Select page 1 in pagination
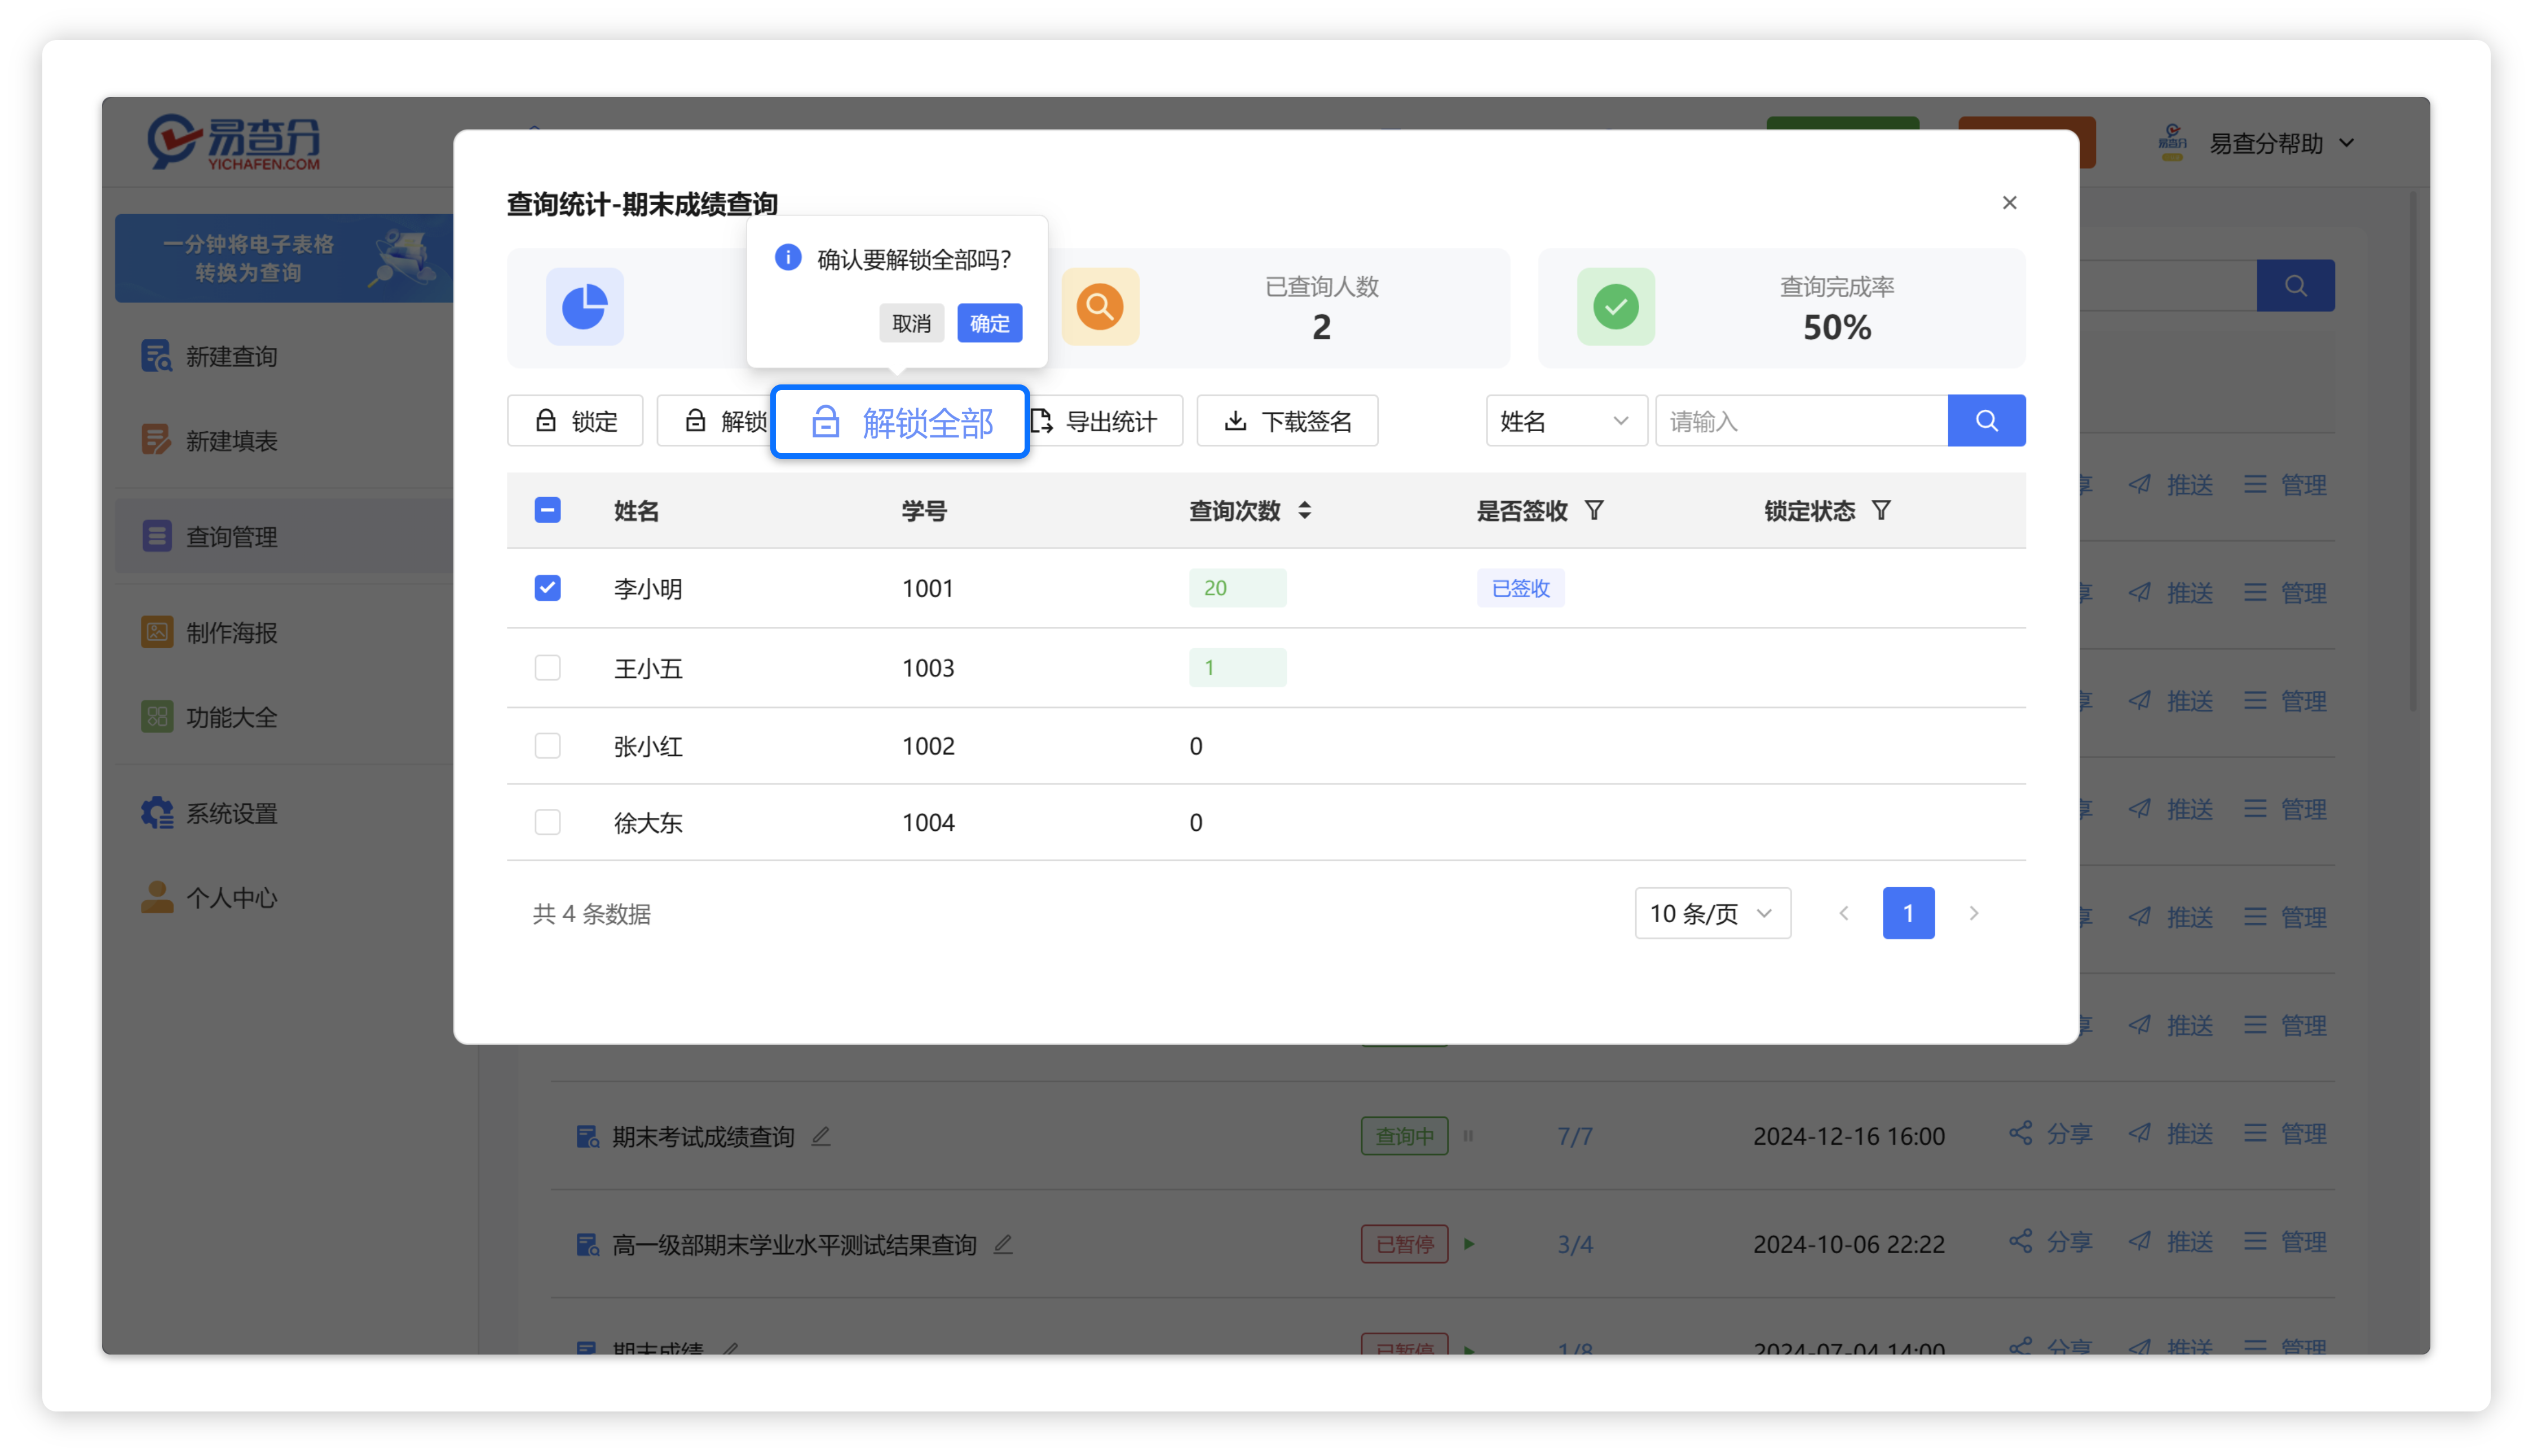This screenshot has width=2533, height=1456. point(1908,913)
